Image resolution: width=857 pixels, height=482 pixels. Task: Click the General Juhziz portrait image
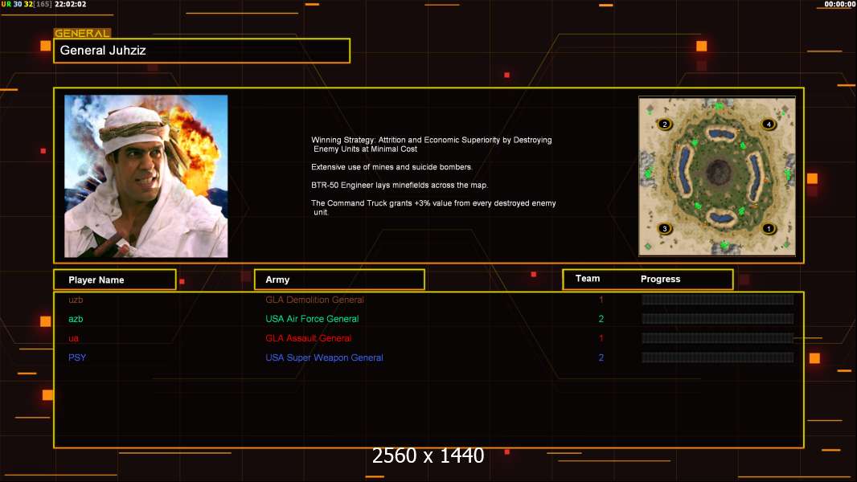point(146,176)
